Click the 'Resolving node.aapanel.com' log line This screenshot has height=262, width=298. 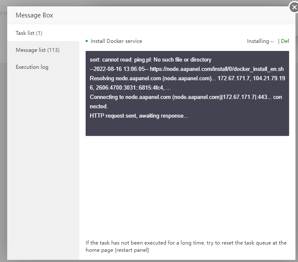187,79
